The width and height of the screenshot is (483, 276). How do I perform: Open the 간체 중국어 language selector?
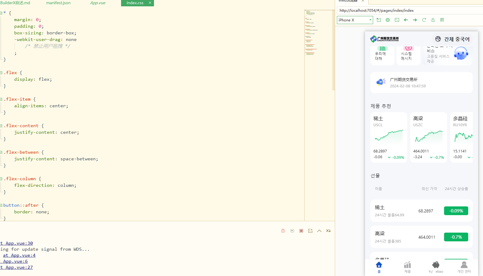[452, 39]
